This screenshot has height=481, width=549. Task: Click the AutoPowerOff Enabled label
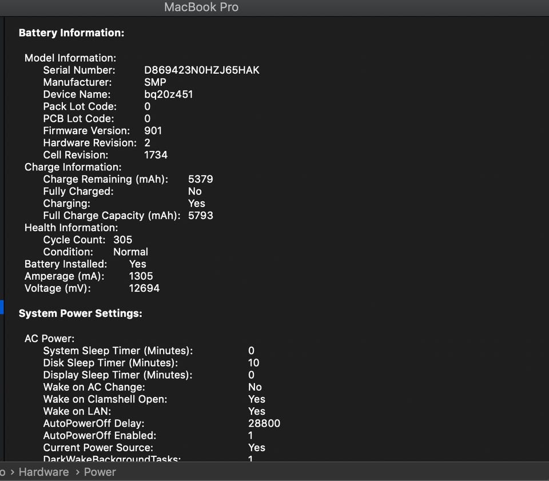[100, 436]
